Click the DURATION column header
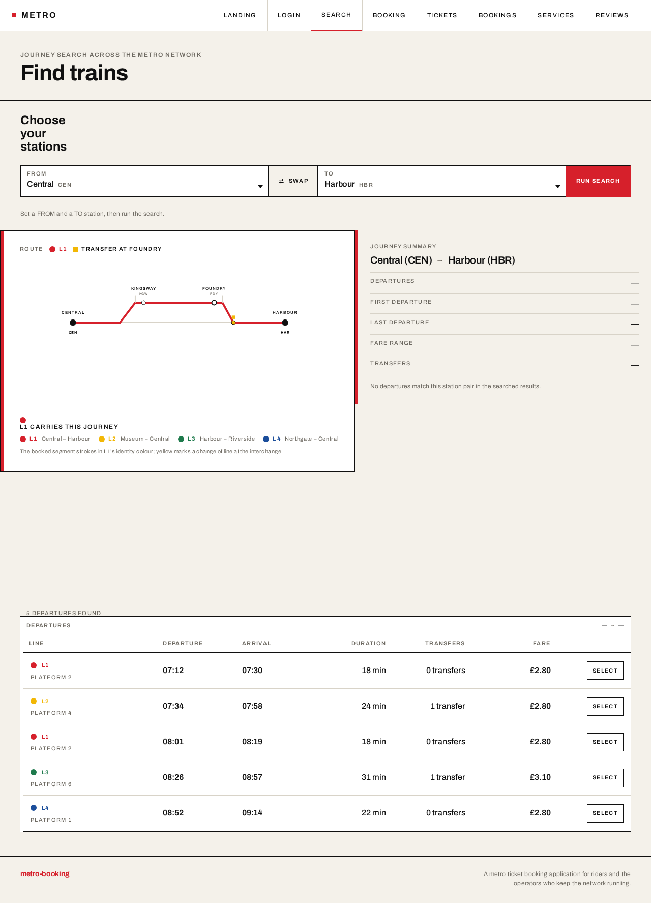This screenshot has height=903, width=651. point(368,644)
